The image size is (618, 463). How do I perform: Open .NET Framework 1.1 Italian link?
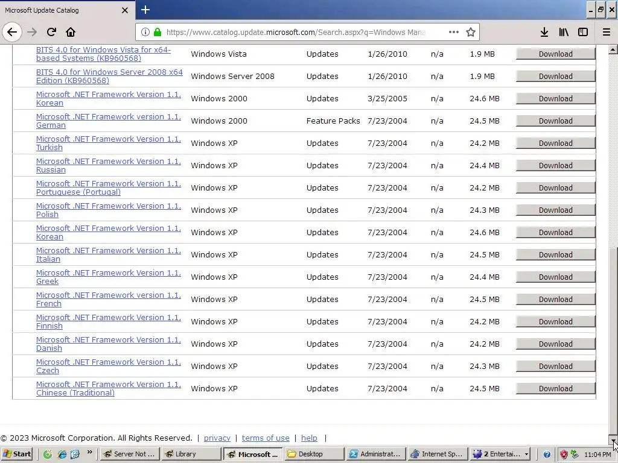109,255
